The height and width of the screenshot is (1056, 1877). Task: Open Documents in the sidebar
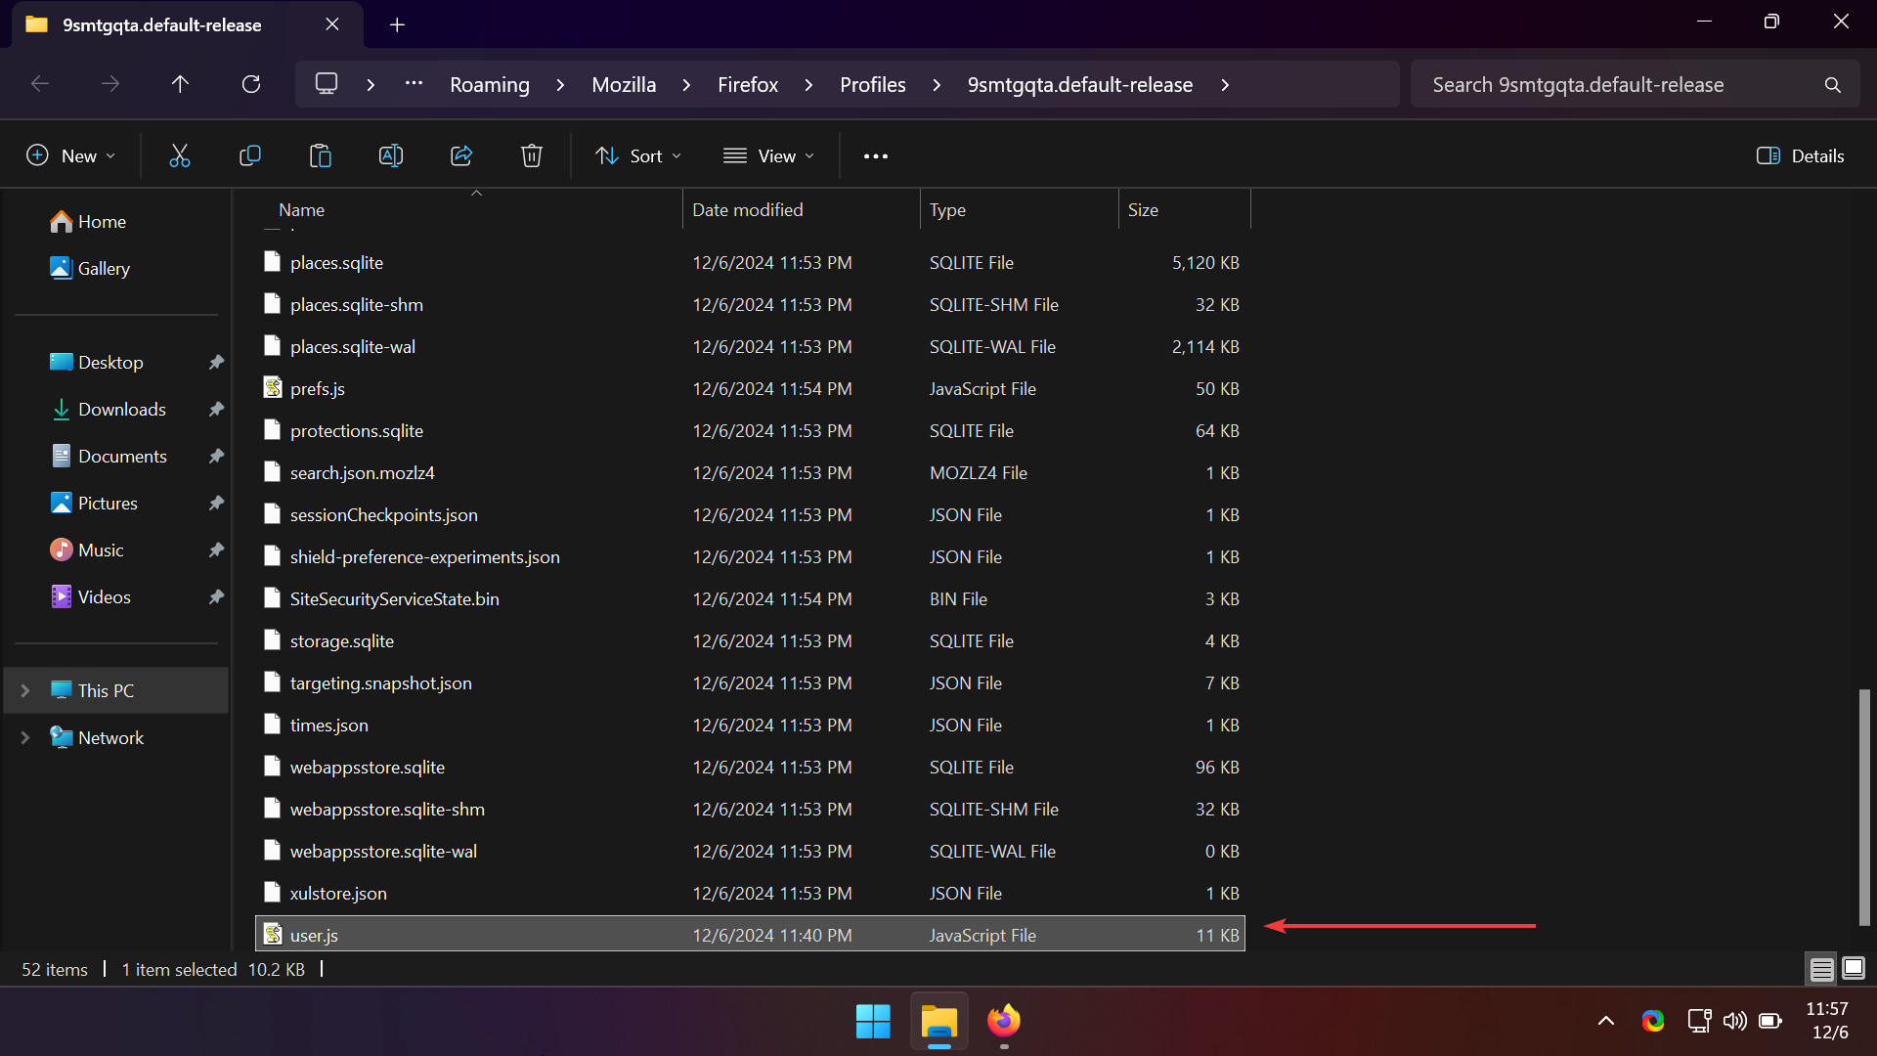click(122, 457)
